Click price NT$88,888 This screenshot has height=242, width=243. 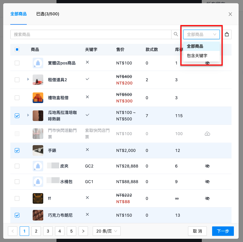[x=127, y=181]
